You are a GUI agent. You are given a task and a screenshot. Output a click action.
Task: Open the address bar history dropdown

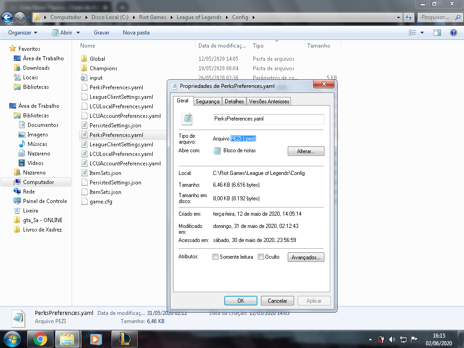point(398,18)
